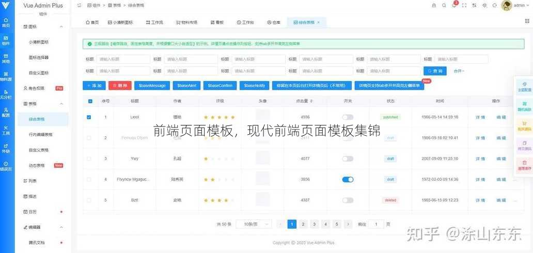
Task: Switch to the 物料市场 tab
Action: (x=187, y=22)
